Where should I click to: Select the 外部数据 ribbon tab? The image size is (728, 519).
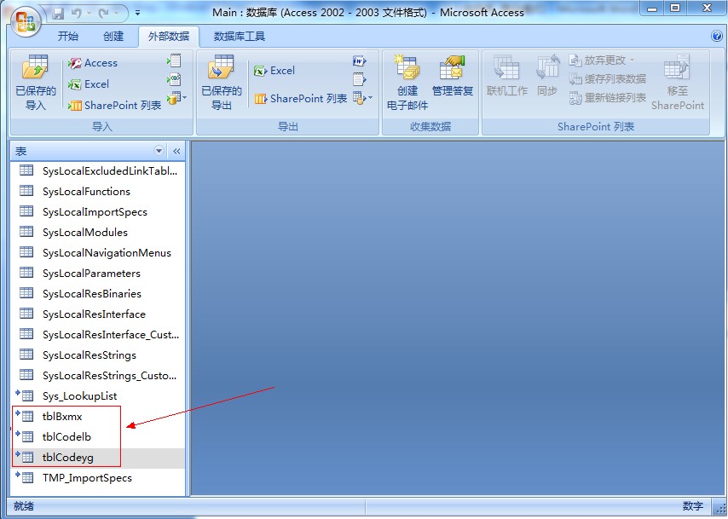(169, 36)
